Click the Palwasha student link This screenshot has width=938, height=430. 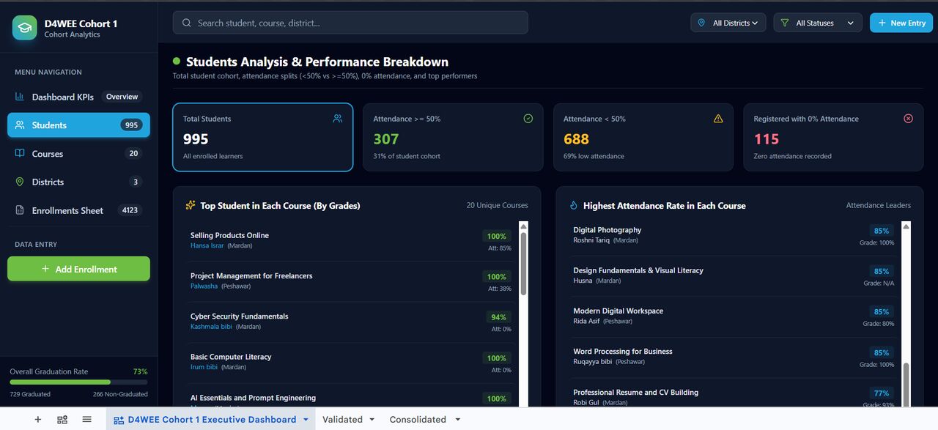(204, 286)
